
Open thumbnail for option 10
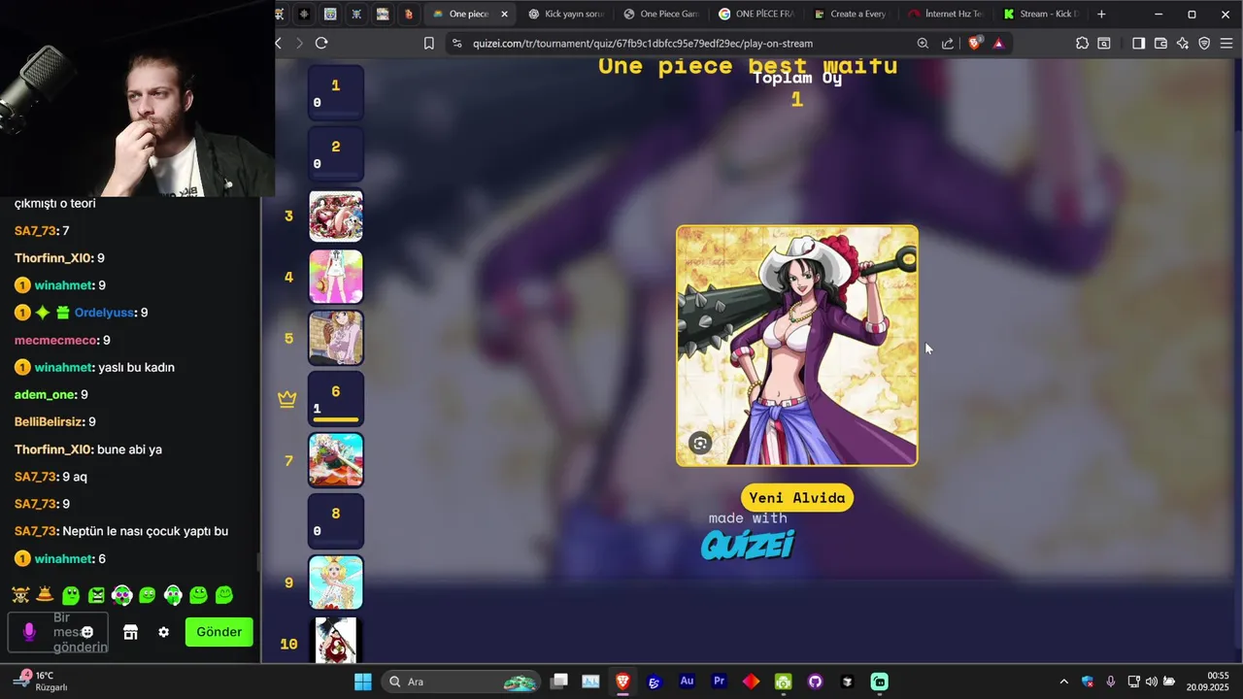coord(336,640)
